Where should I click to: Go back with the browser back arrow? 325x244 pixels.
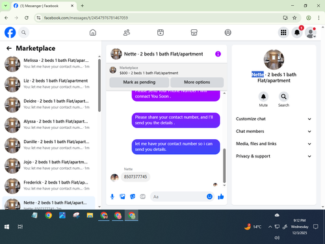[6, 18]
